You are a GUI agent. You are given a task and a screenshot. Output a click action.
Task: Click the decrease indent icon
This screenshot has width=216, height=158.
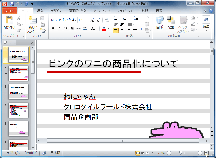pos(116,24)
